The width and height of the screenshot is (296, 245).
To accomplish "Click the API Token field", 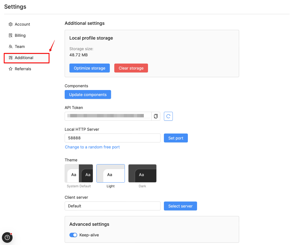I will (x=108, y=116).
